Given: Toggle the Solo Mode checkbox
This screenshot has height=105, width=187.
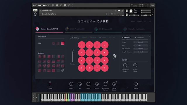Looking at the screenshot, I should coord(135,38).
